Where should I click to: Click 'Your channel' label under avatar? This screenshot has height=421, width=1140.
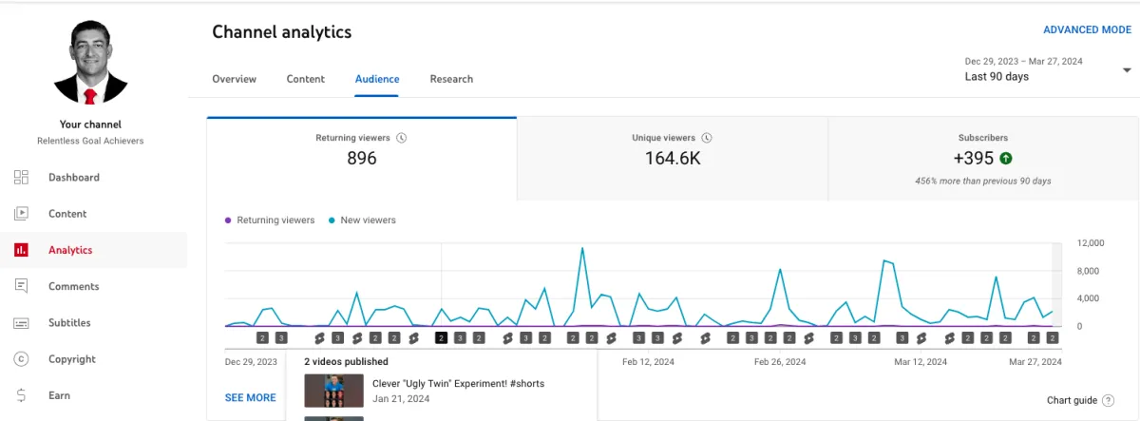tap(90, 124)
